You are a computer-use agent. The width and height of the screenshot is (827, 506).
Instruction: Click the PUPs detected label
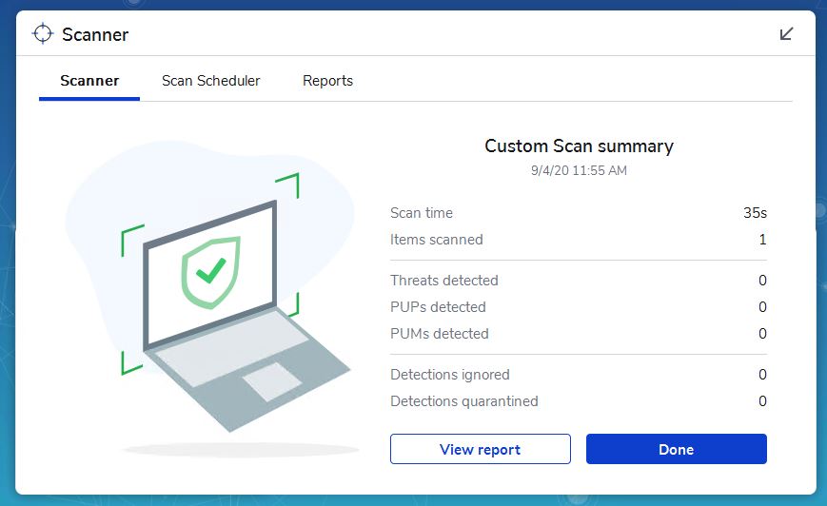[x=438, y=307]
